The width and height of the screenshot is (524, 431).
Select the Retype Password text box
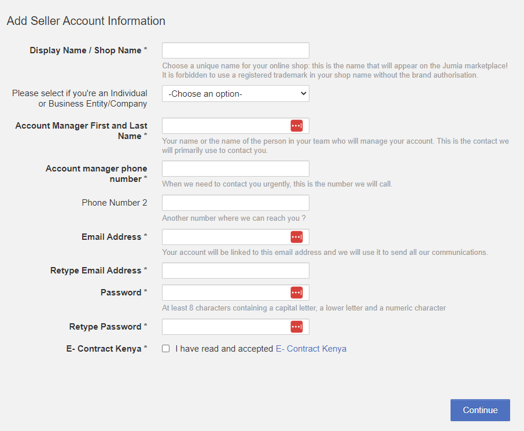pos(226,327)
